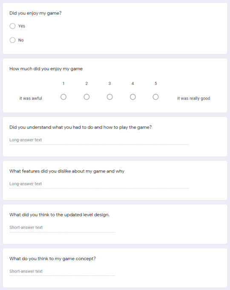This screenshot has width=230, height=290.
Task: Choose rating 1 on enjoyment scale
Action: coord(63,97)
